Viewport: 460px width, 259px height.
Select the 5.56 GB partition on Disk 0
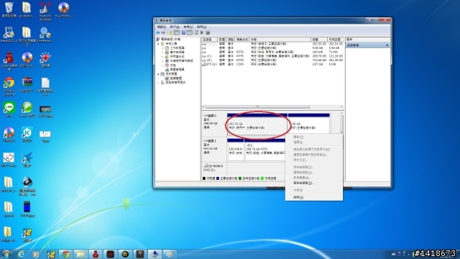[x=309, y=124]
